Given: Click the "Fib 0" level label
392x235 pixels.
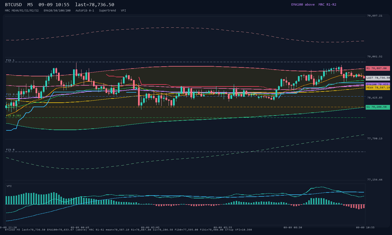Looking at the screenshot, I should point(10,150).
